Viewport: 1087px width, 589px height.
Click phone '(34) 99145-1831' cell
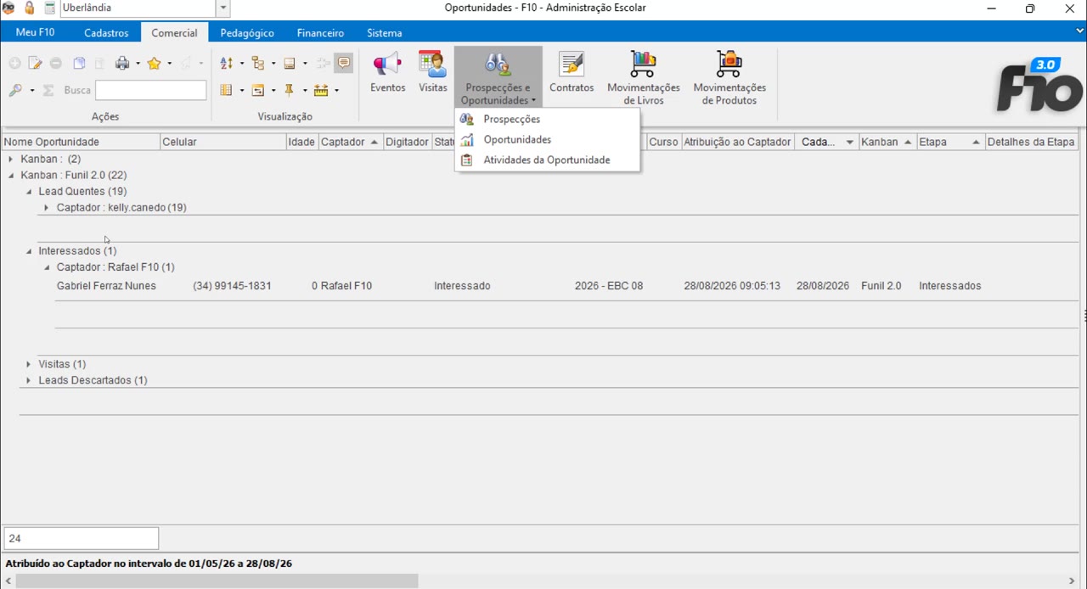[x=232, y=286]
